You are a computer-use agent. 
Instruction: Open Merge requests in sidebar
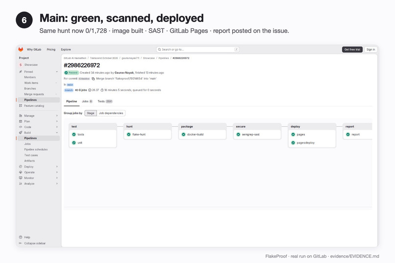coord(34,95)
